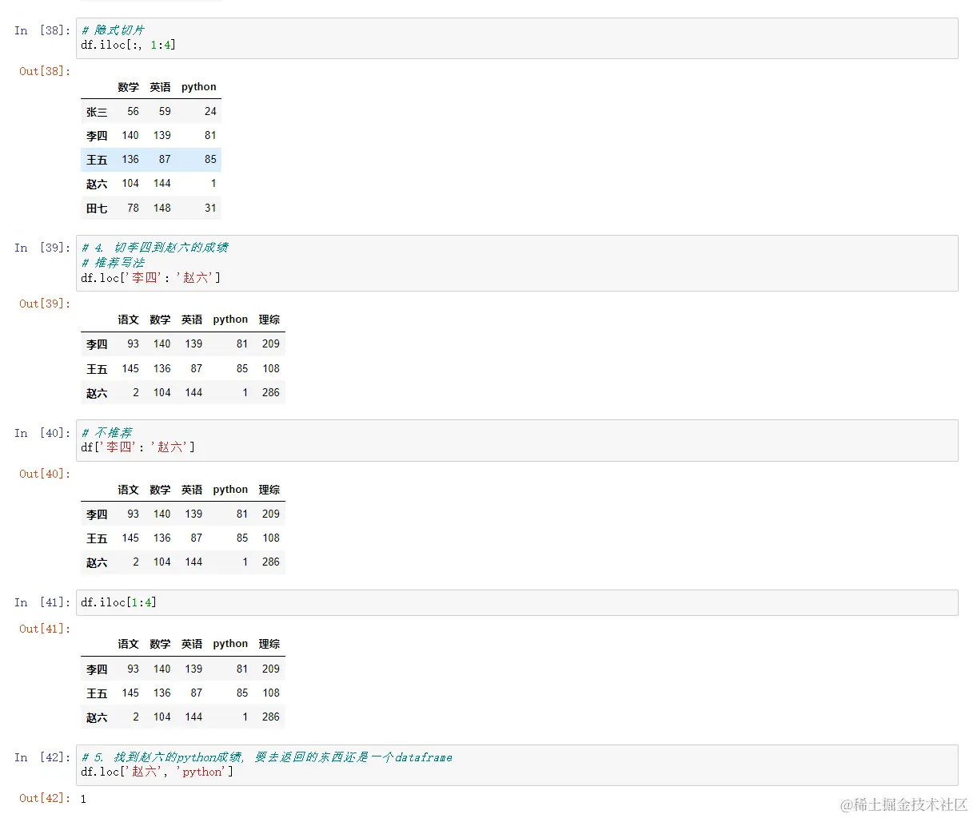
Task: Click code cell containing df.iloc[:, 1:4]
Action: pos(517,38)
